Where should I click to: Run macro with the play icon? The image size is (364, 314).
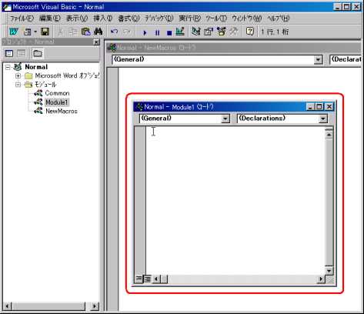145,32
